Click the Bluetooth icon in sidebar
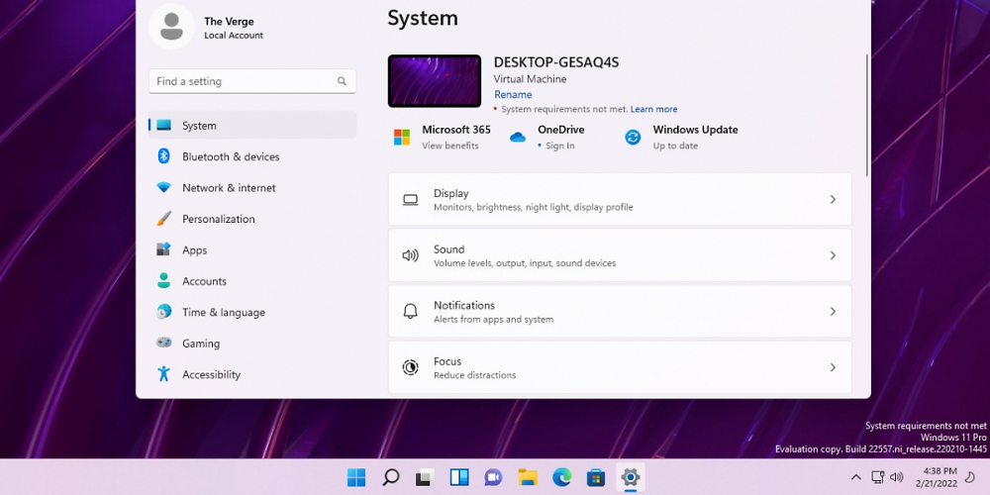This screenshot has height=495, width=990. click(x=163, y=156)
